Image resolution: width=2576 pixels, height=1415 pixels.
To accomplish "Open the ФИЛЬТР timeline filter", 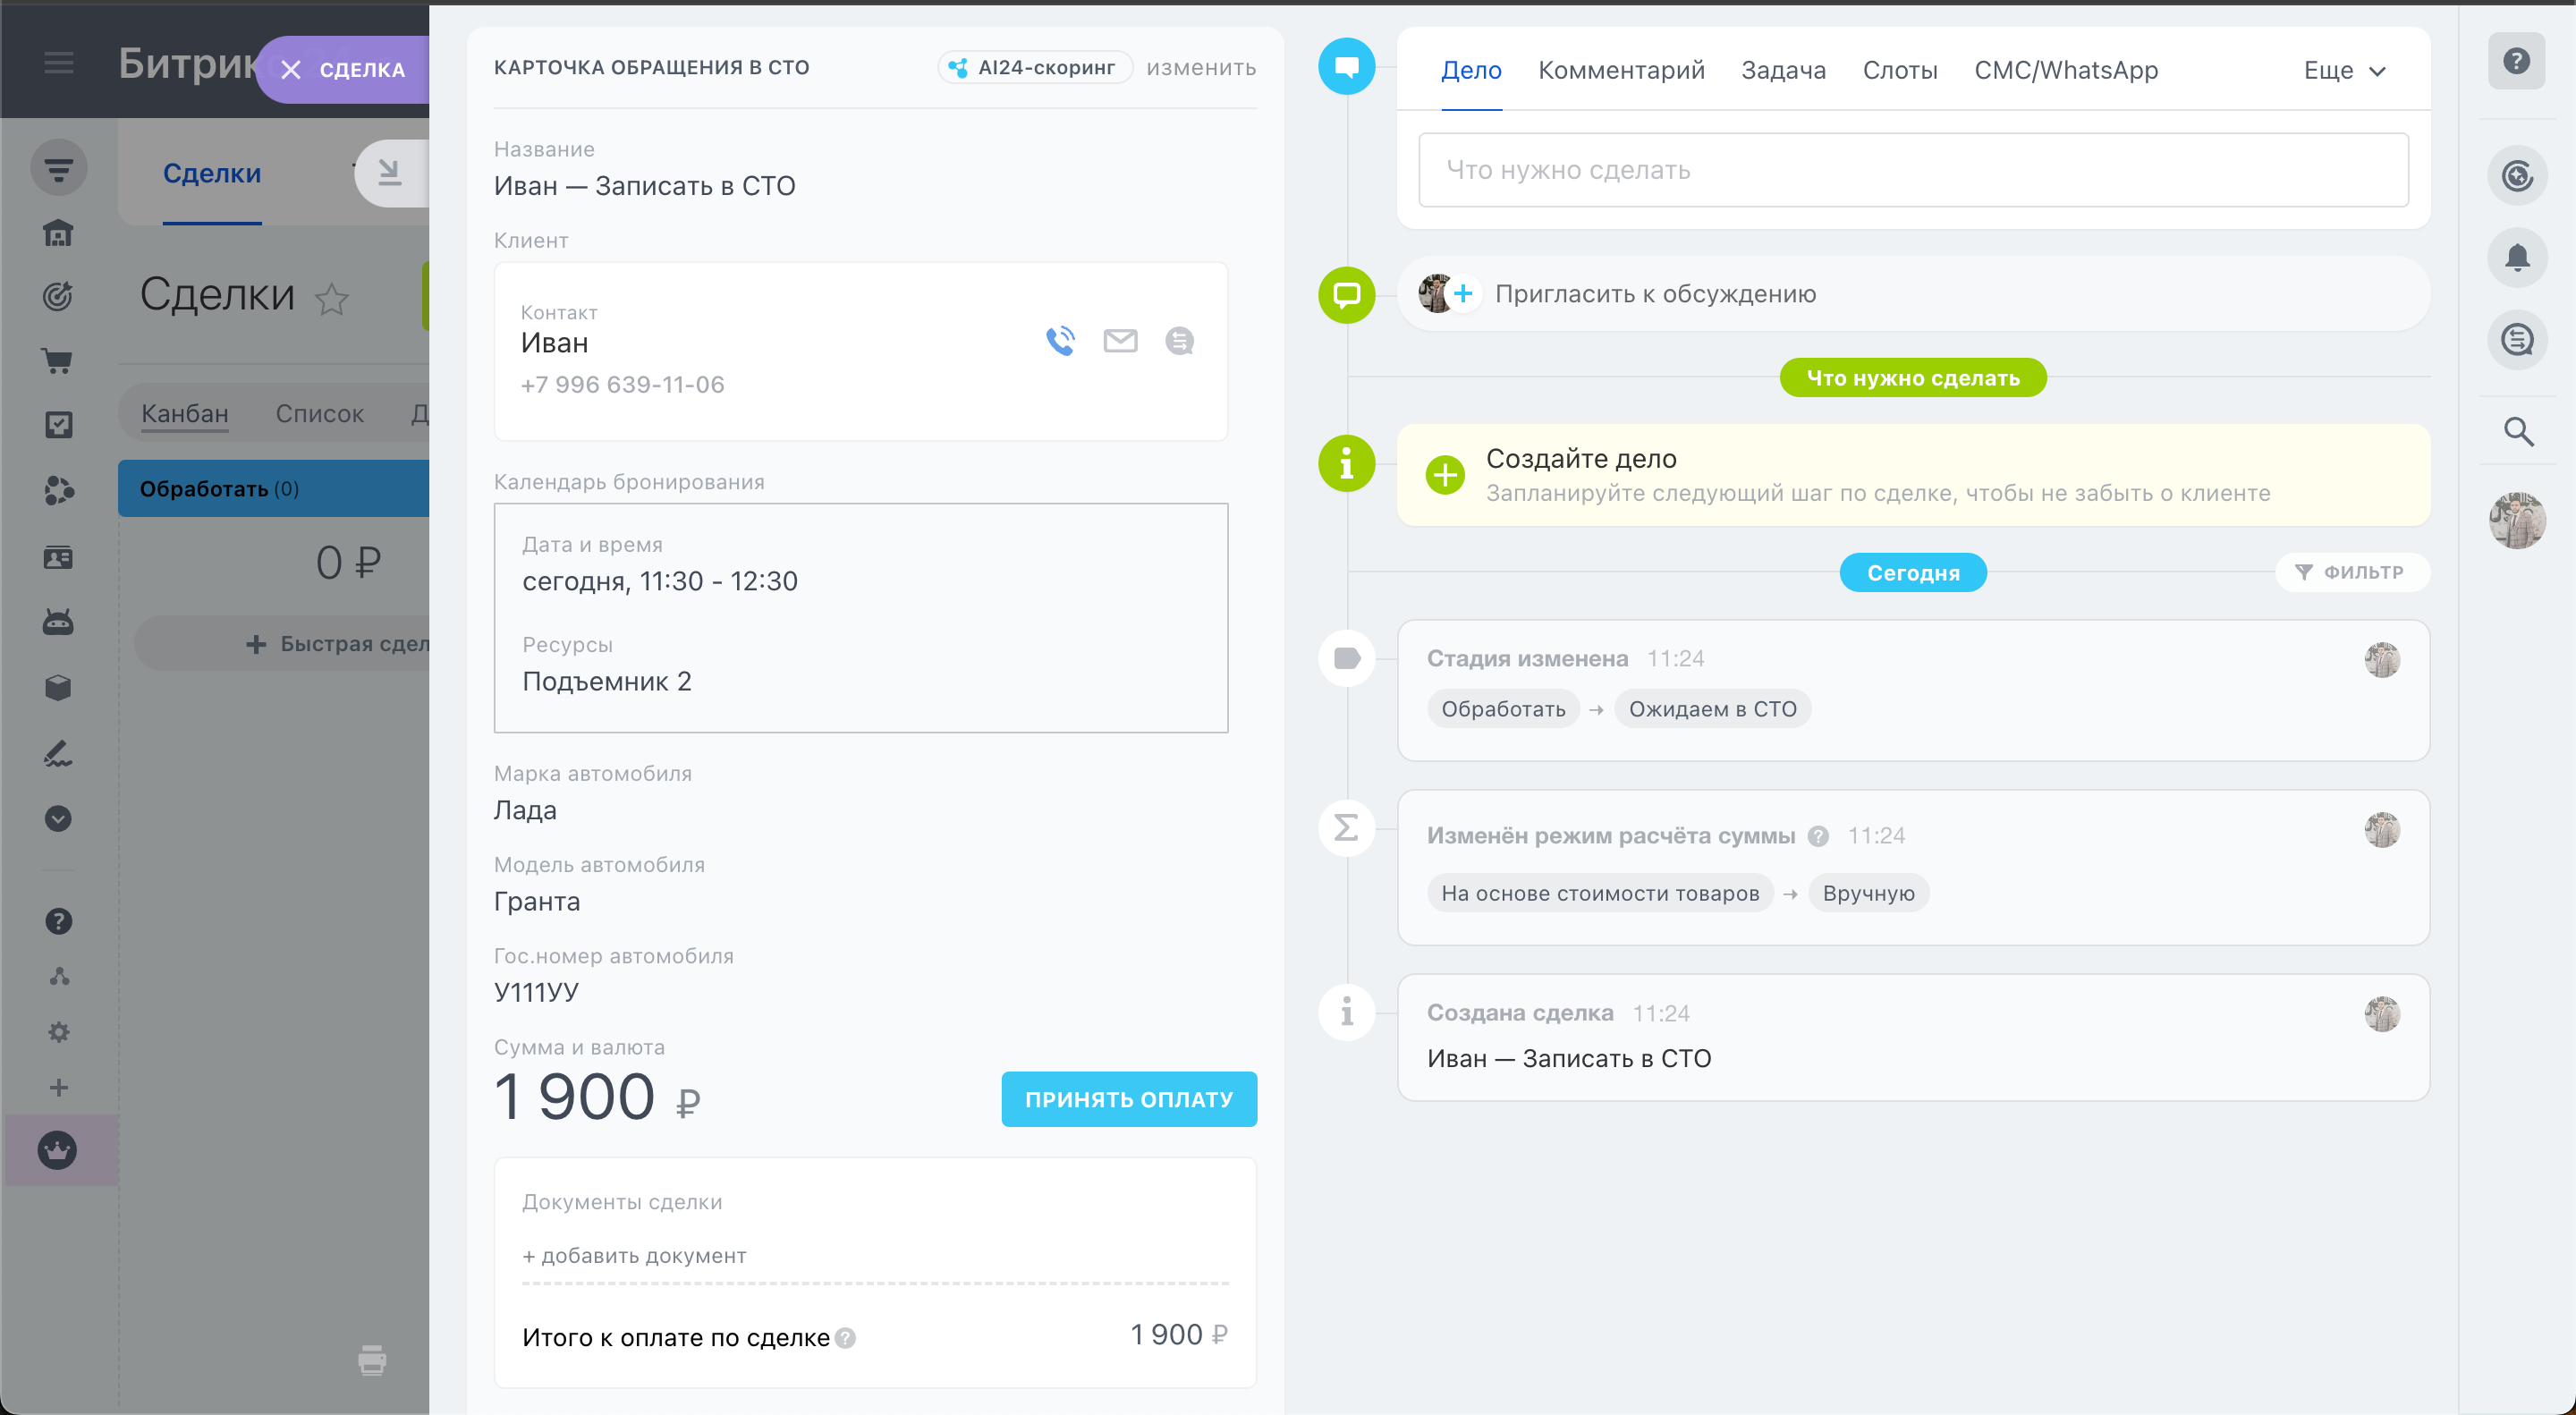I will click(x=2351, y=572).
